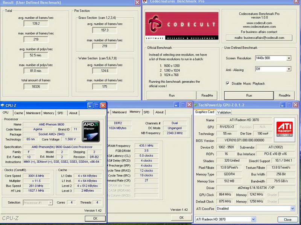Open the ATI CrossFire dropdown in GPU-Z
The image size is (301, 225).
(292, 208)
